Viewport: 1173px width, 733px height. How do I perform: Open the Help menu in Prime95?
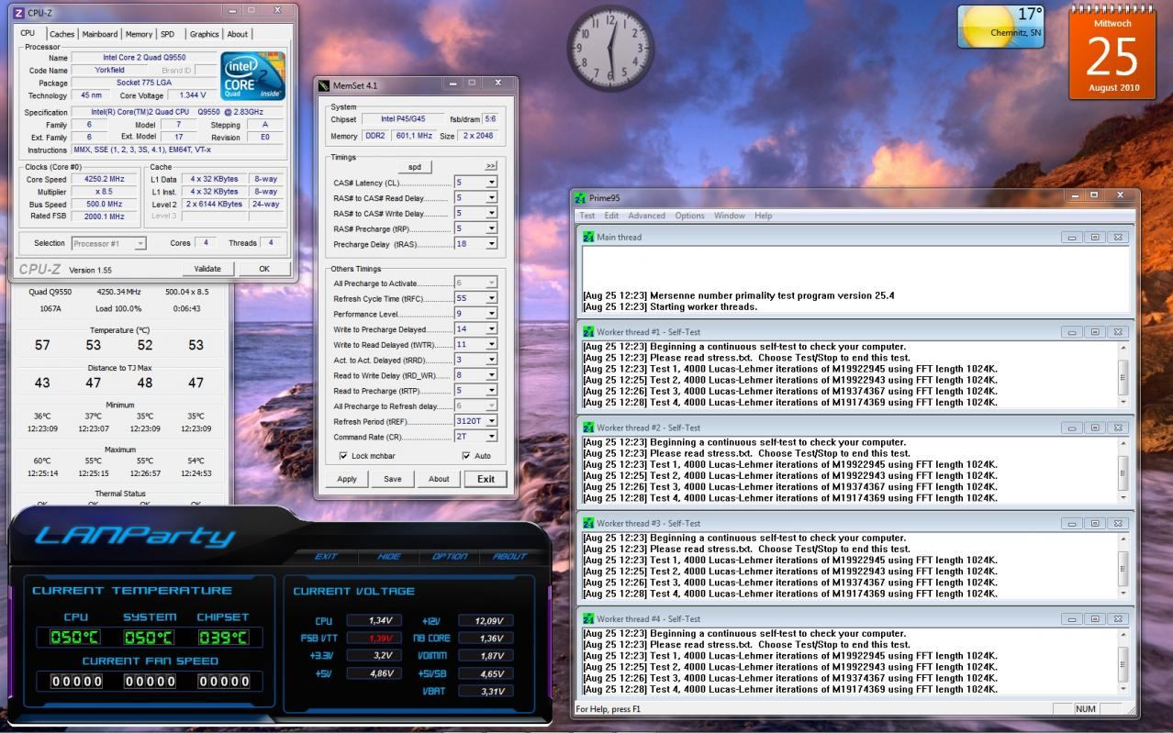tap(763, 216)
